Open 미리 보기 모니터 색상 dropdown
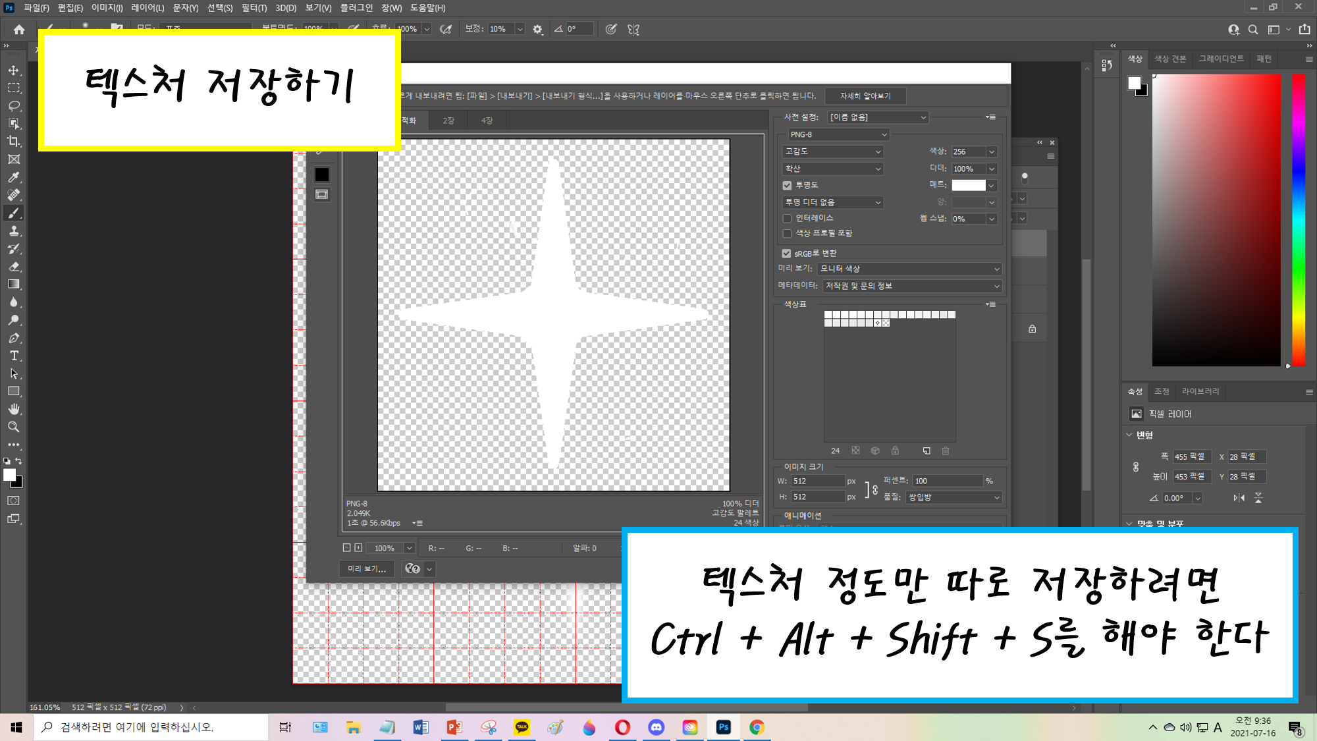Image resolution: width=1317 pixels, height=741 pixels. (909, 269)
